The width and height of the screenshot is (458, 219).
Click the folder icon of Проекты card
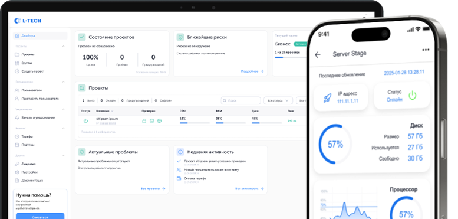tap(82, 88)
